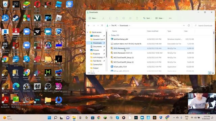Click the Delete icon in Explorer toolbar

(137, 18)
